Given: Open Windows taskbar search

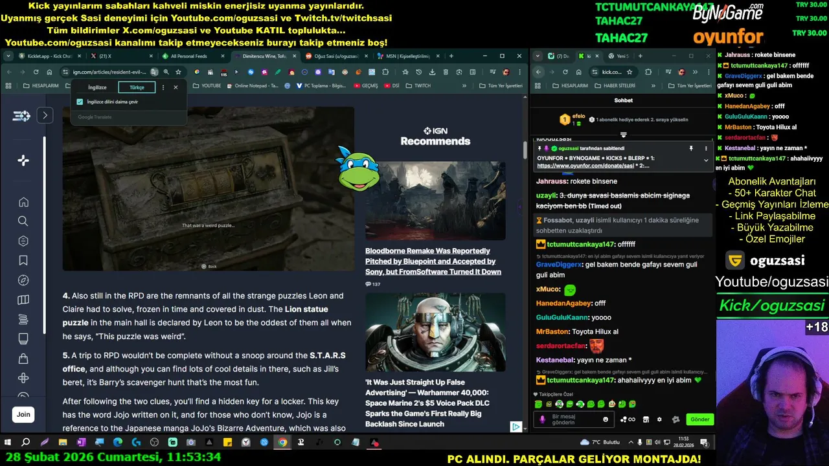Looking at the screenshot, I should pos(26,443).
